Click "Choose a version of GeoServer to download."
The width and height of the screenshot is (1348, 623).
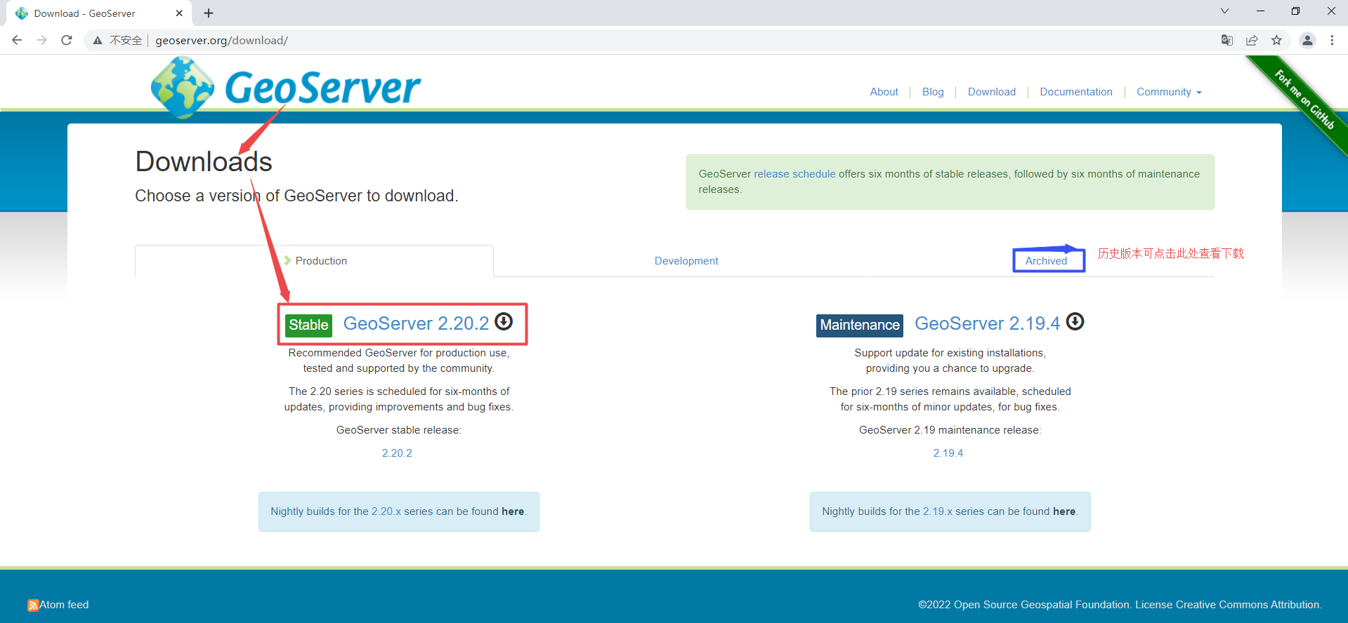pyautogui.click(x=296, y=196)
